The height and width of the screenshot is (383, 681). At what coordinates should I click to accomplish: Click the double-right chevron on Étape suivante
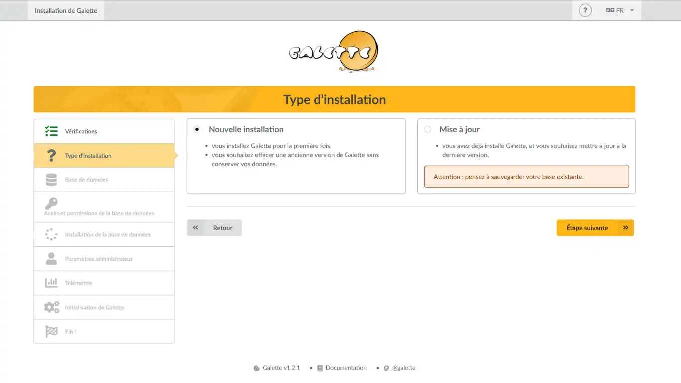pos(625,228)
